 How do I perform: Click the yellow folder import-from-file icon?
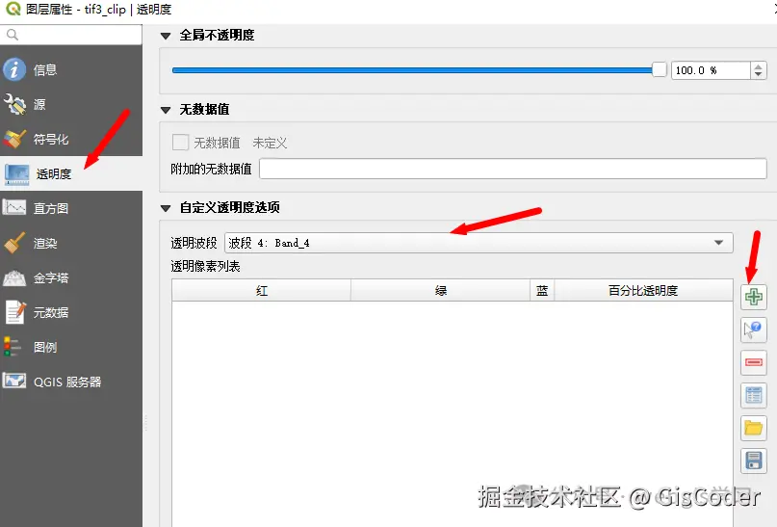(x=754, y=428)
